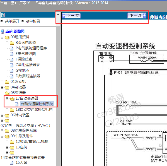Click the 06转向装置 folder icon
167x166 pixels.
pyautogui.click(x=7, y=116)
